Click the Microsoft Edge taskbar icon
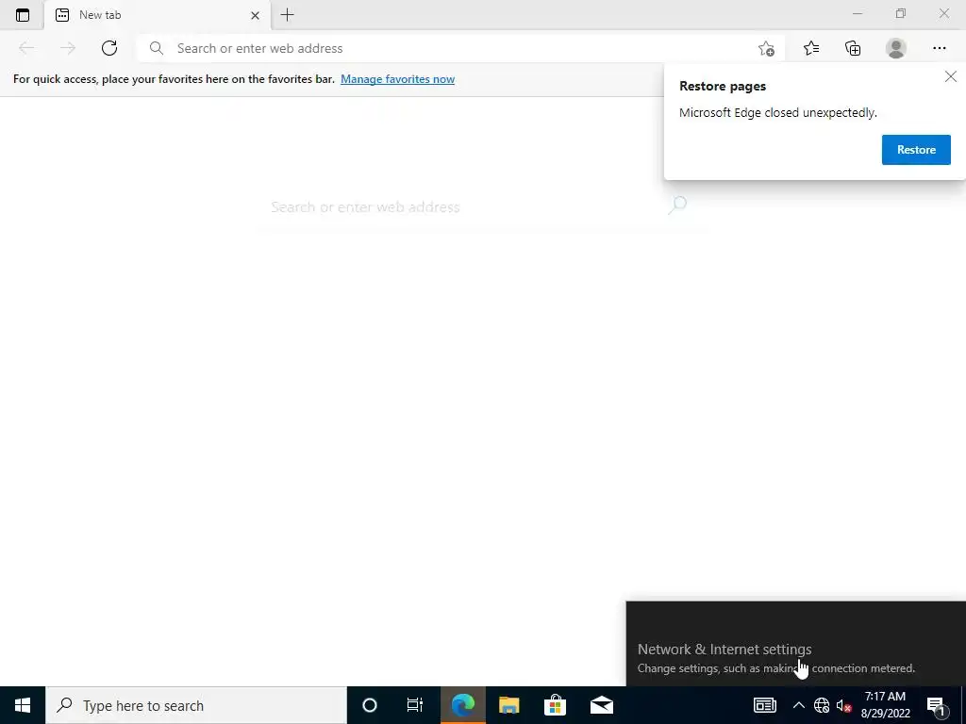966x724 pixels. (462, 705)
